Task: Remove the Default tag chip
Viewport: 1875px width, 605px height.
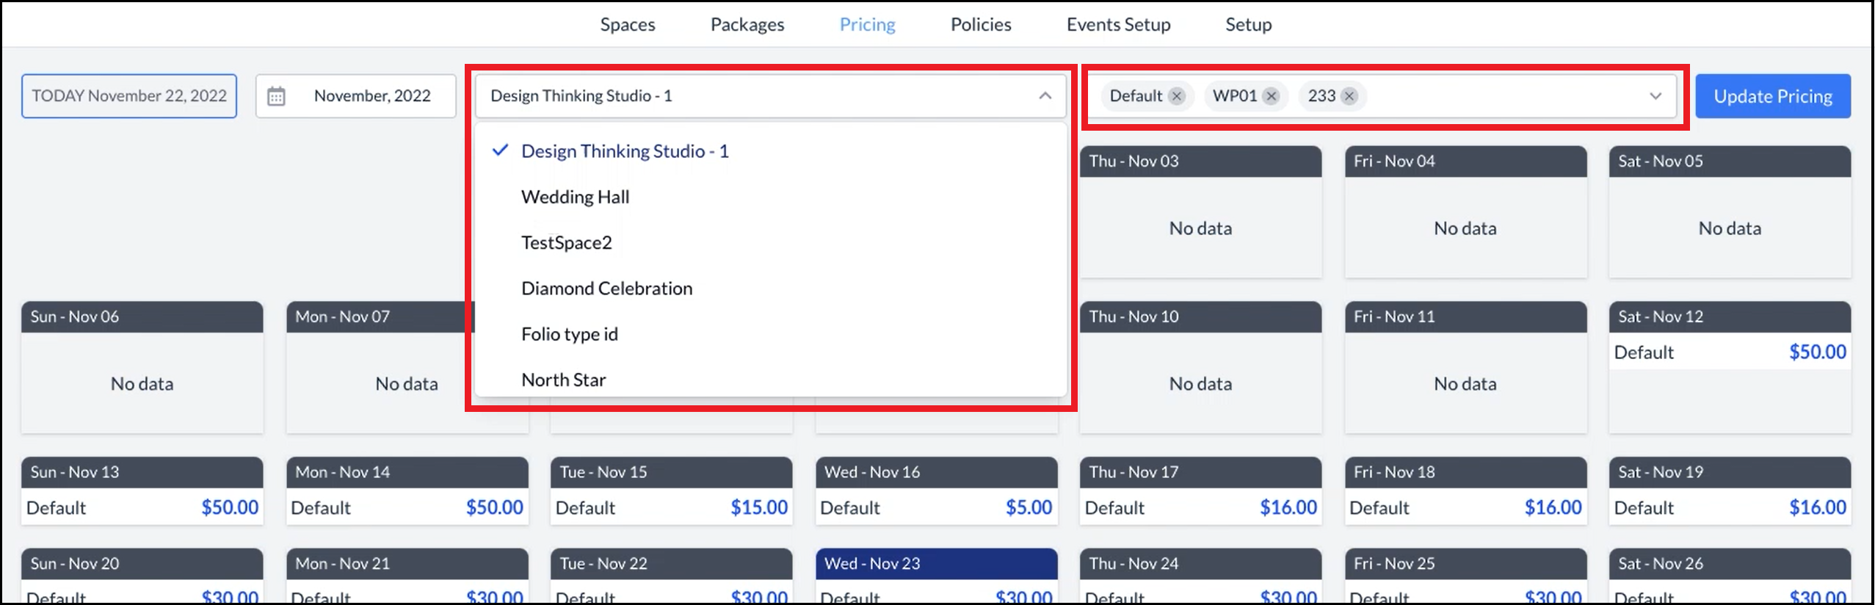Action: [x=1177, y=96]
